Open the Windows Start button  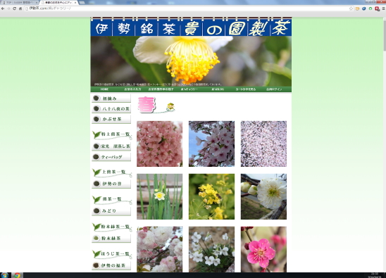point(4,275)
